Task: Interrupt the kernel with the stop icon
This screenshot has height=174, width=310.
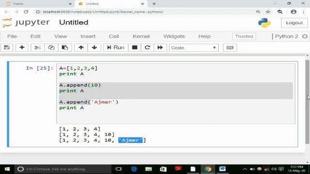Action: (x=135, y=47)
